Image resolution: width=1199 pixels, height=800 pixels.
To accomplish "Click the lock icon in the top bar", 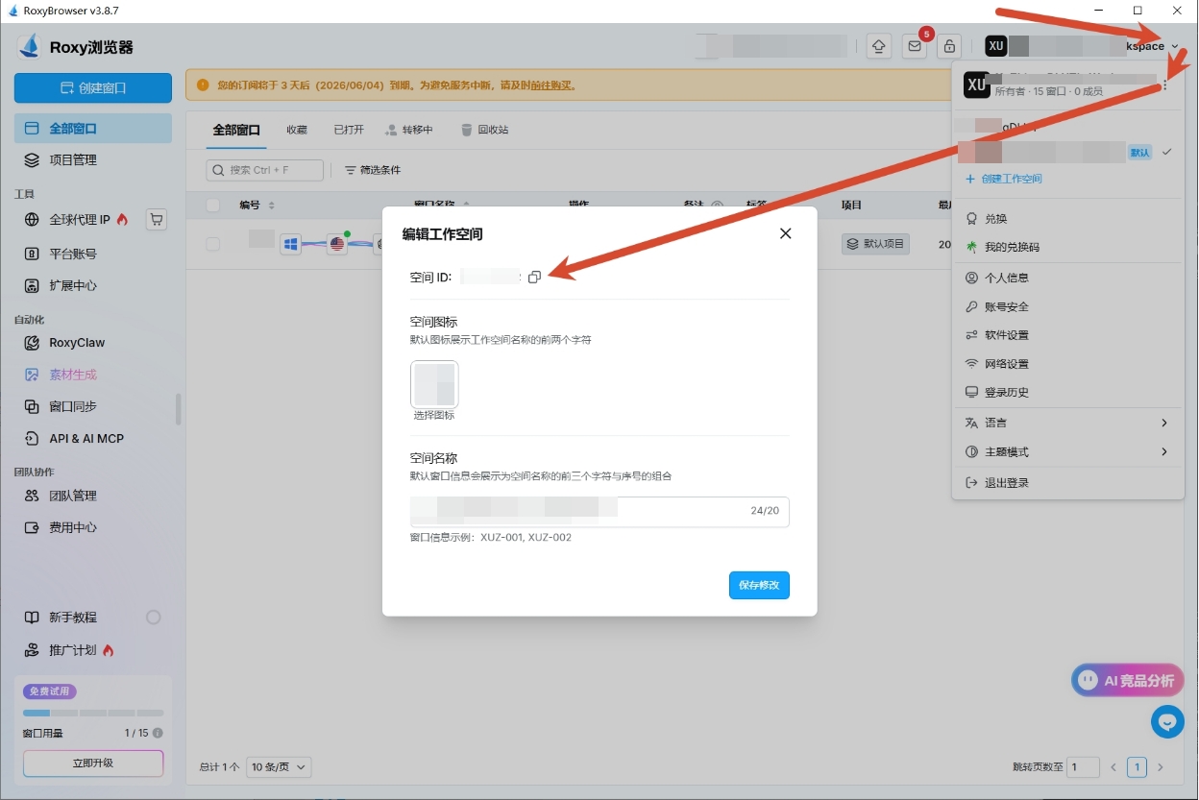I will tap(949, 46).
